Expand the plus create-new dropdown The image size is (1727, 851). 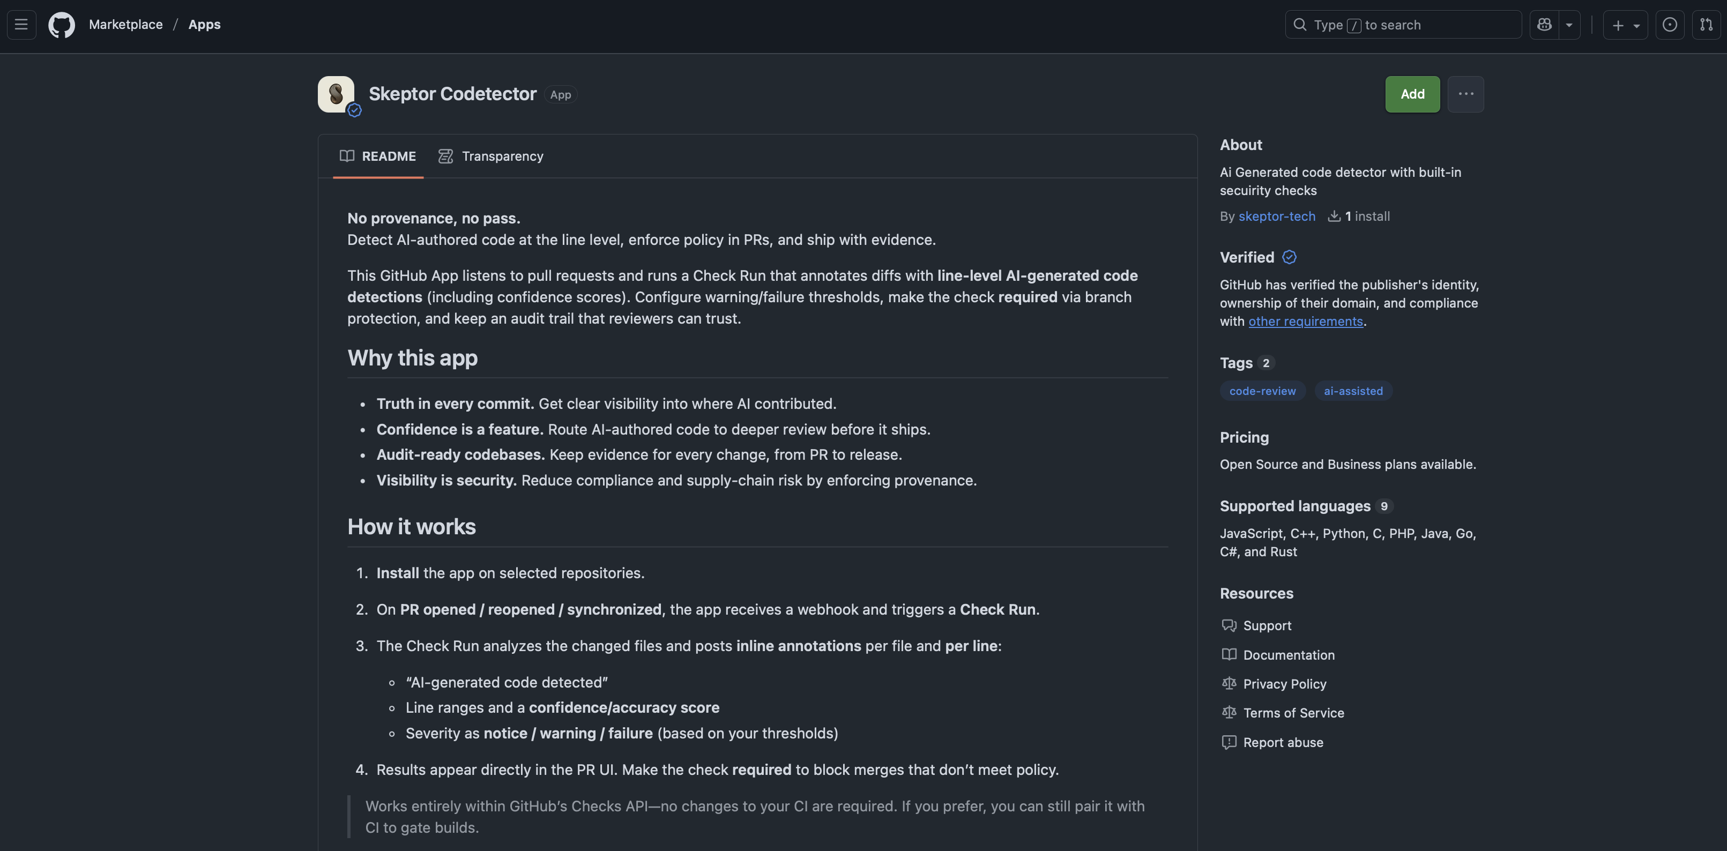point(1626,25)
